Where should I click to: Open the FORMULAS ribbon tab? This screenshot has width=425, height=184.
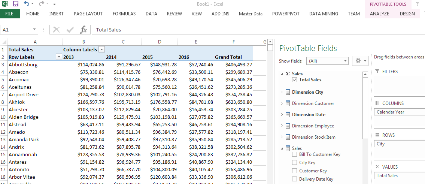tap(124, 14)
